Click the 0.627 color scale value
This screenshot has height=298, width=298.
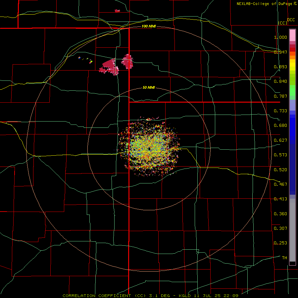click(x=280, y=140)
